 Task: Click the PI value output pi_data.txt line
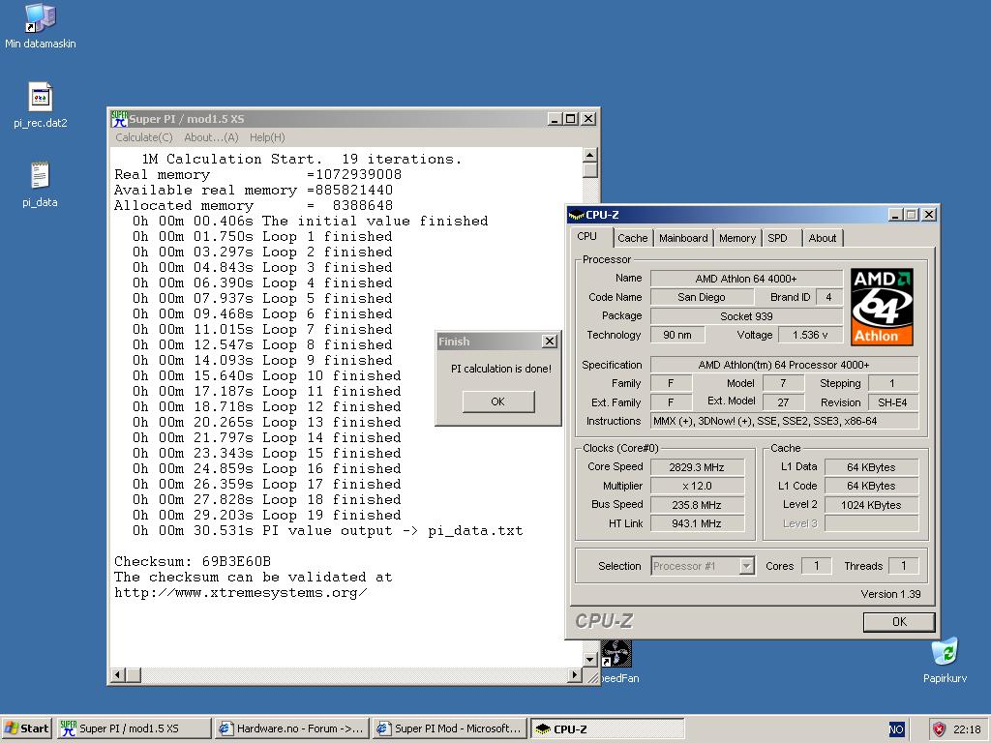pyautogui.click(x=327, y=531)
